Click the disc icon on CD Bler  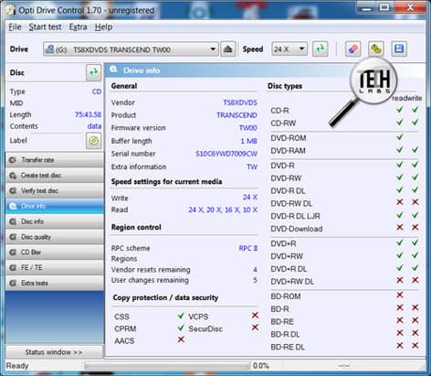click(x=13, y=252)
